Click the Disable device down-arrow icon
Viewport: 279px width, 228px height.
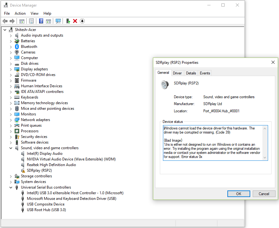82,21
